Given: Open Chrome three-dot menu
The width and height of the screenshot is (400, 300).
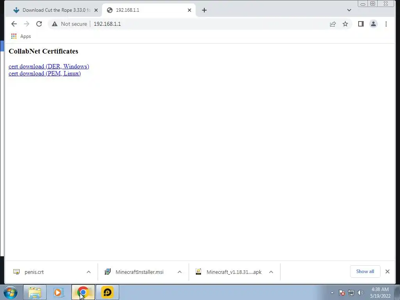Looking at the screenshot, I should (386, 24).
